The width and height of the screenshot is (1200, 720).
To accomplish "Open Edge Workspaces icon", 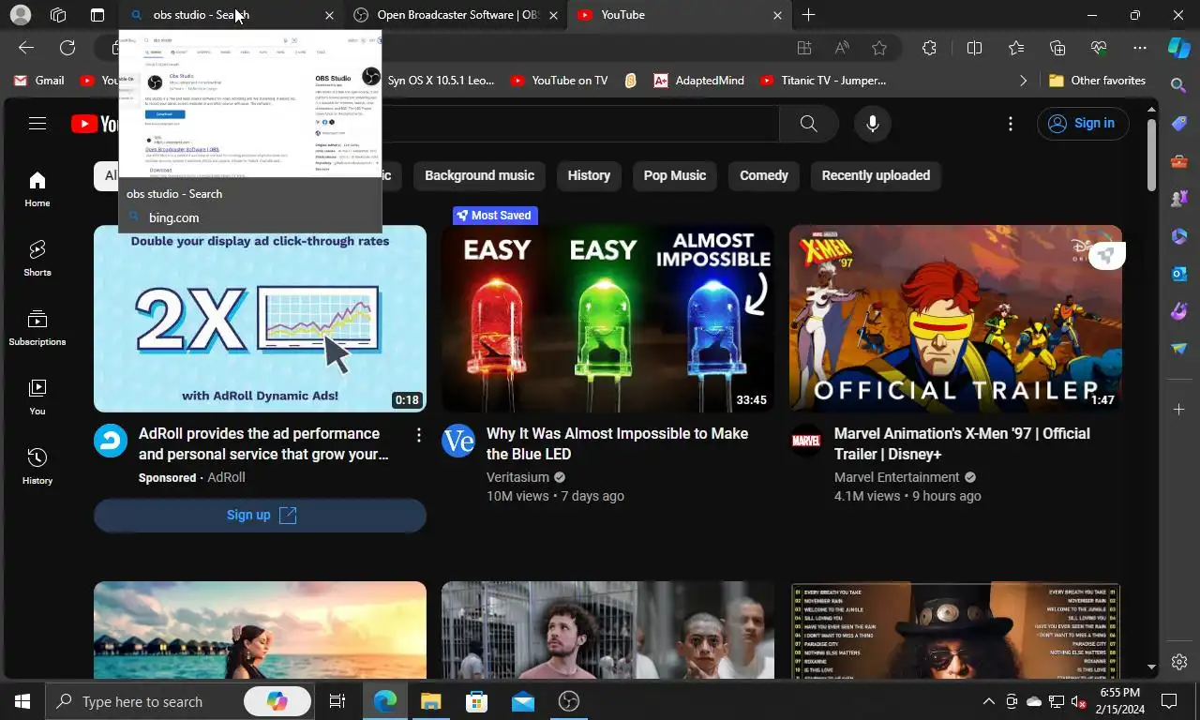I will pos(58,15).
